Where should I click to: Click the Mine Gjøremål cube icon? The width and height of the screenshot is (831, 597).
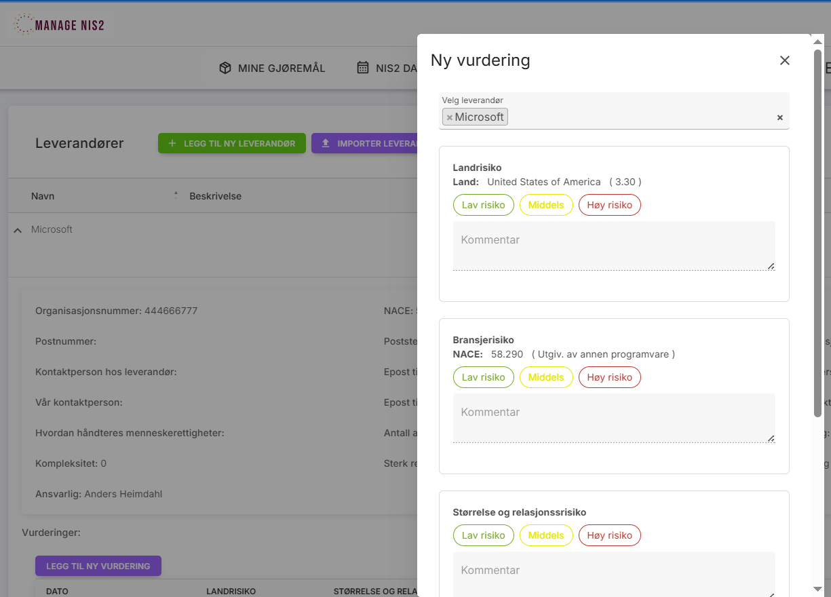[x=225, y=68]
